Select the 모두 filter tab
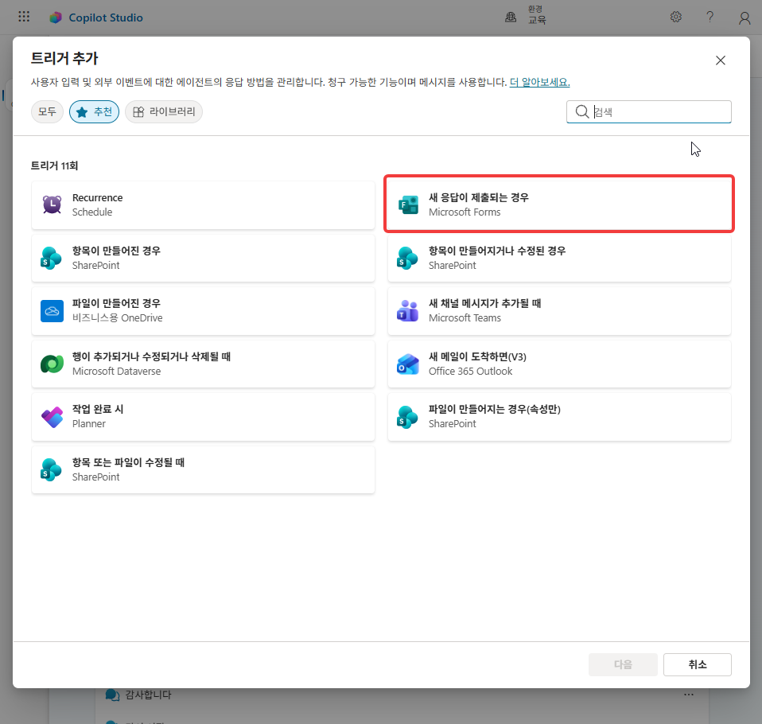Screen dimensions: 762x724 pyautogui.click(x=47, y=112)
